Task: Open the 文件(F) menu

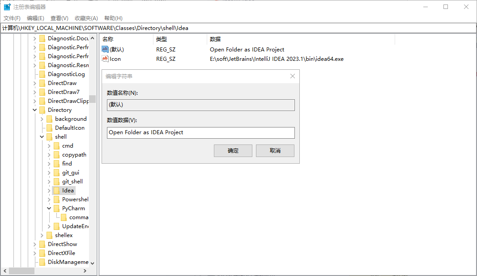Action: 12,18
